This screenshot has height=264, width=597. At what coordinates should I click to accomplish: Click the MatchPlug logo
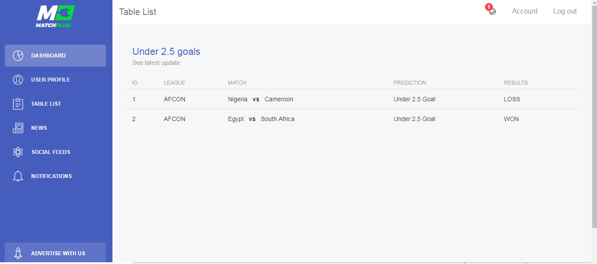tap(55, 17)
